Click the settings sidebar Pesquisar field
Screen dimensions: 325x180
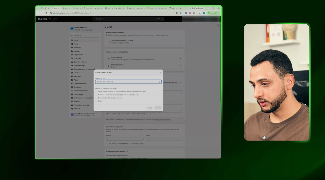pos(85,35)
